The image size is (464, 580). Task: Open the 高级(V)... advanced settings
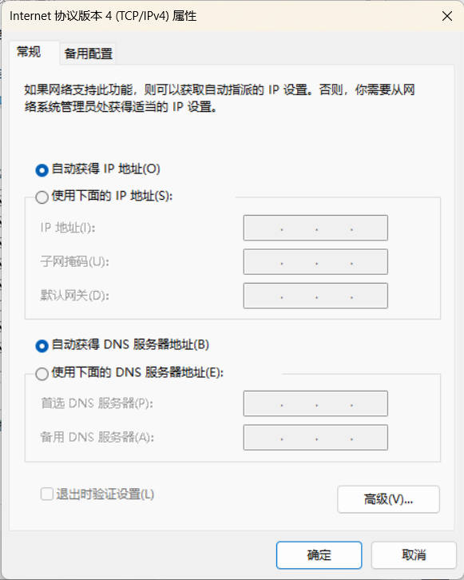coord(388,499)
